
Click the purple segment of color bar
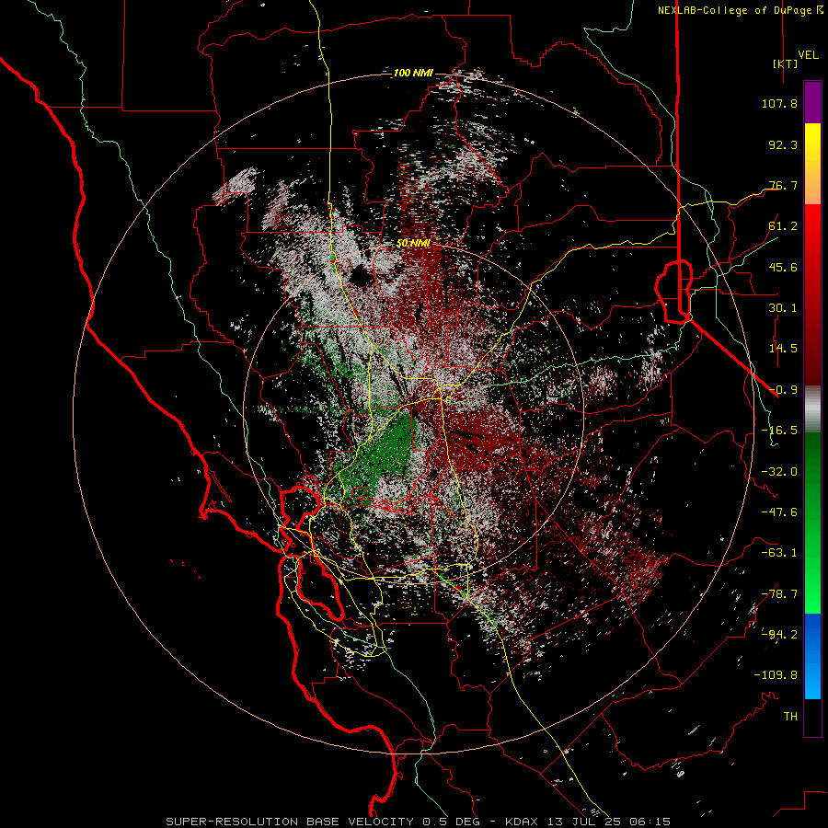(812, 102)
